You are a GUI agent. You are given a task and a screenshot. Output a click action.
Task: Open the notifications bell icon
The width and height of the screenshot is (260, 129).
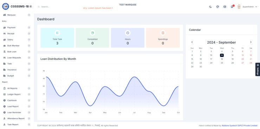click(232, 7)
